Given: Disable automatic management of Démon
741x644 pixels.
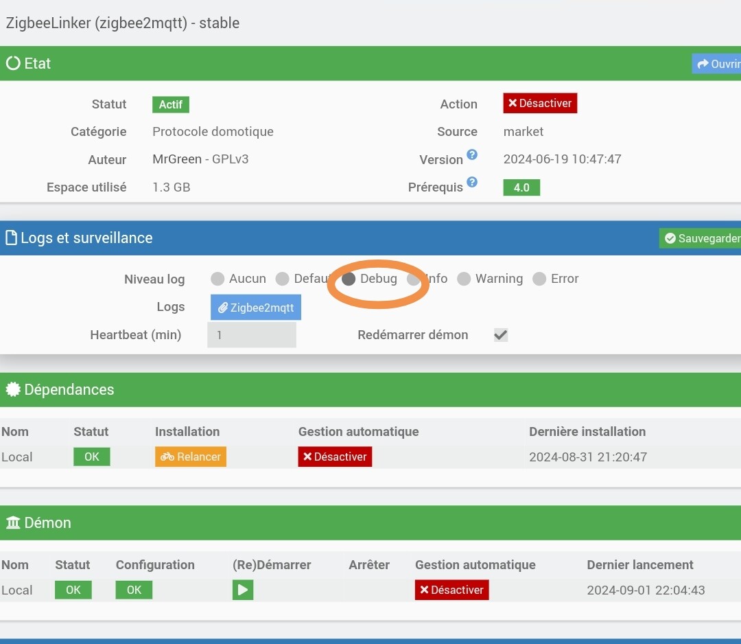Looking at the screenshot, I should [451, 590].
